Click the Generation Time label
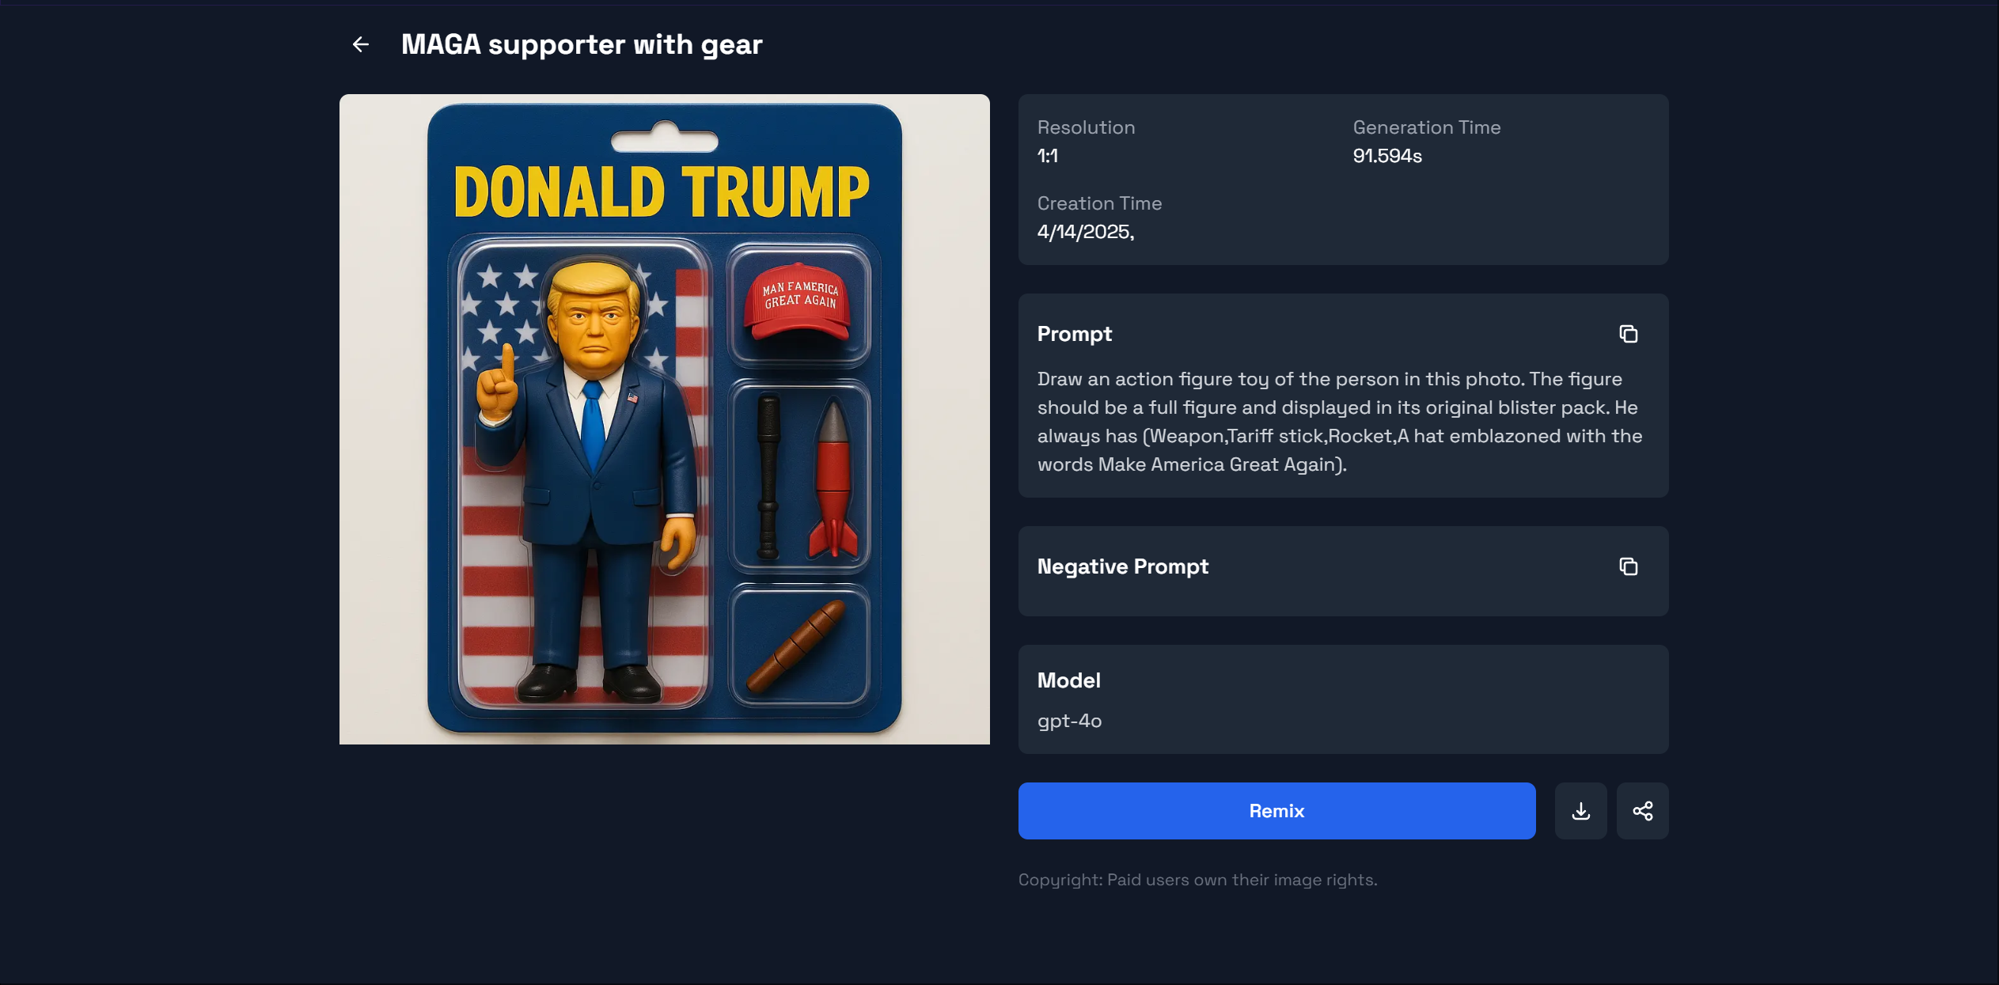The height and width of the screenshot is (985, 1999). (x=1427, y=127)
